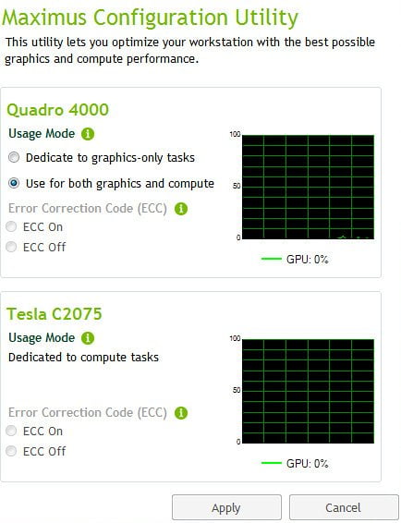401x523 pixels.
Task: Click the Tesla C2075 GPU usage graph
Action: point(308,391)
